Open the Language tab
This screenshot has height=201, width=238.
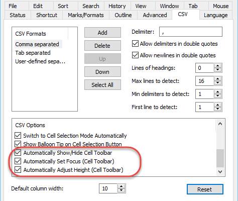[215, 15]
